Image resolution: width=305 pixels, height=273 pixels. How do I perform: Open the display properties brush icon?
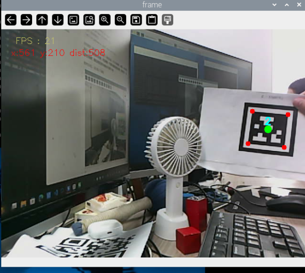coord(167,20)
